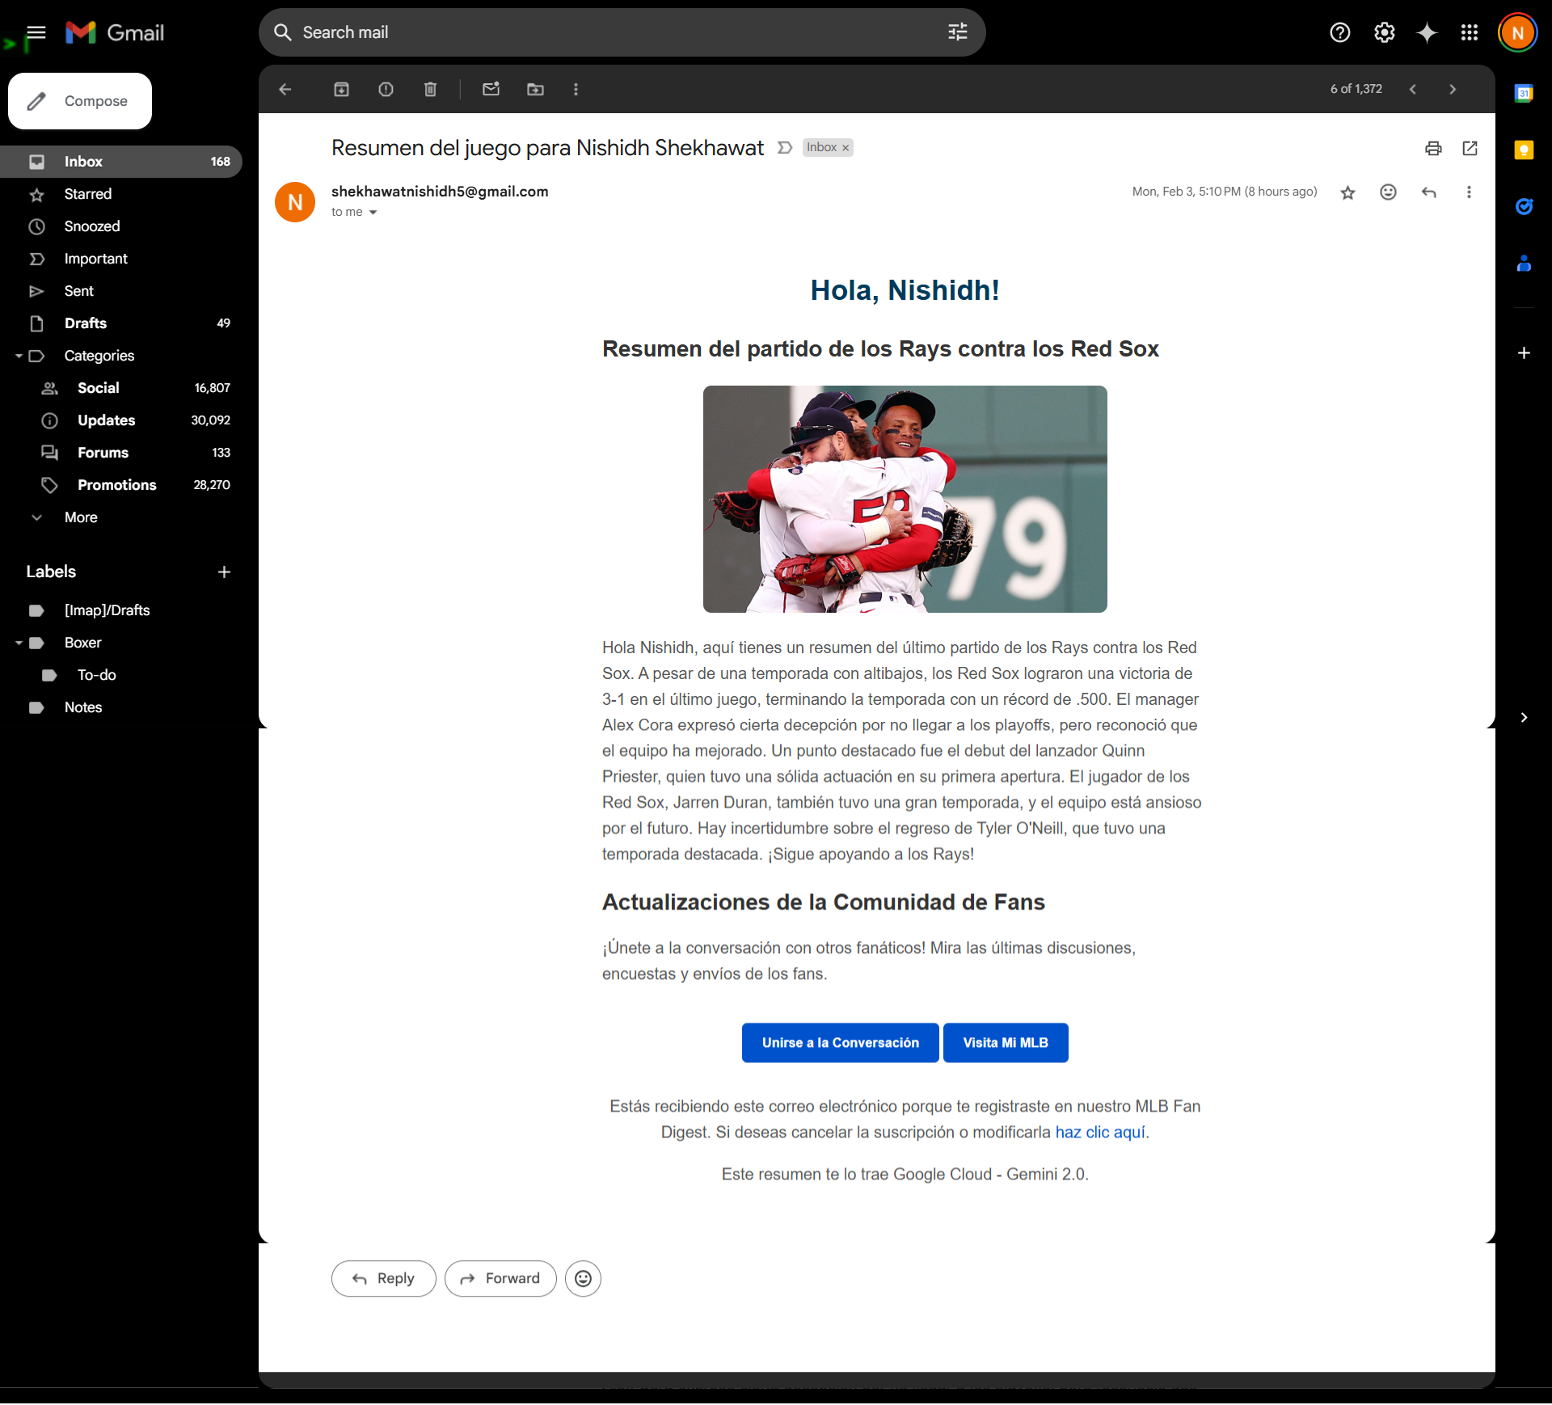Click 'Unirse a la Conversación' button
Viewport: 1552px width, 1405px height.
click(840, 1043)
